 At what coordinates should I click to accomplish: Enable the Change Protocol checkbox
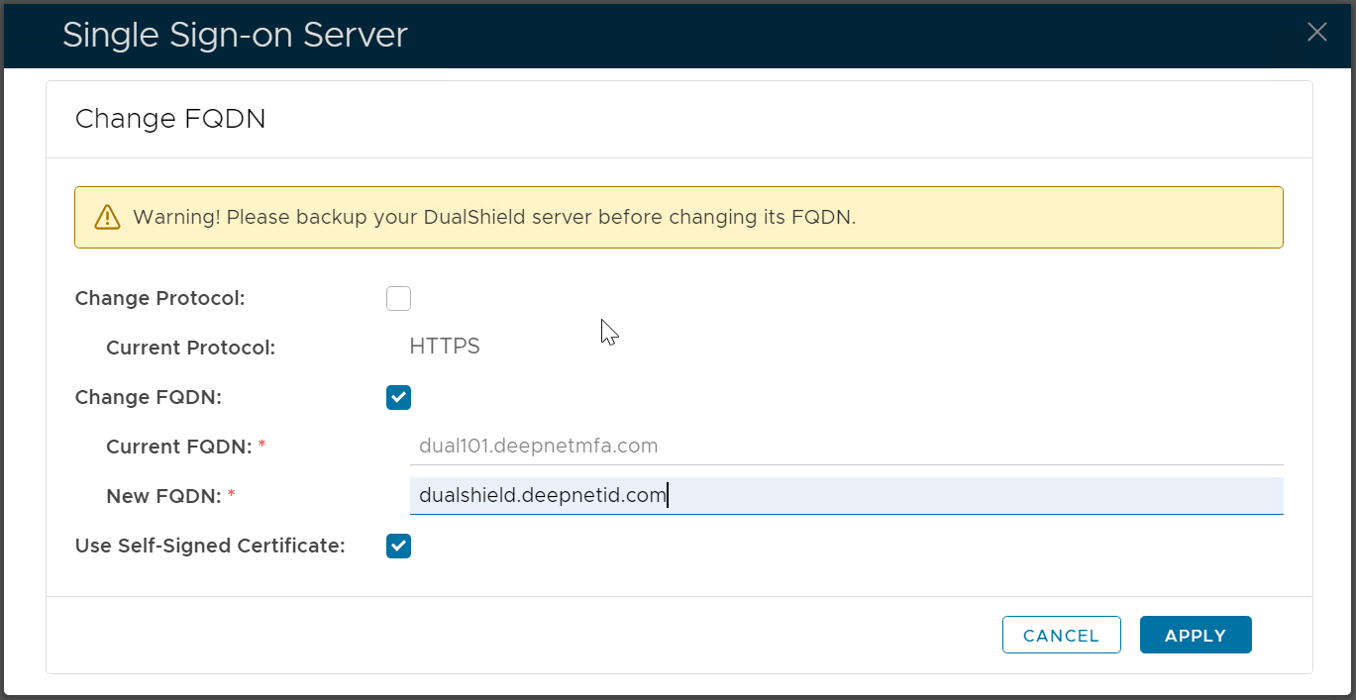pyautogui.click(x=398, y=298)
